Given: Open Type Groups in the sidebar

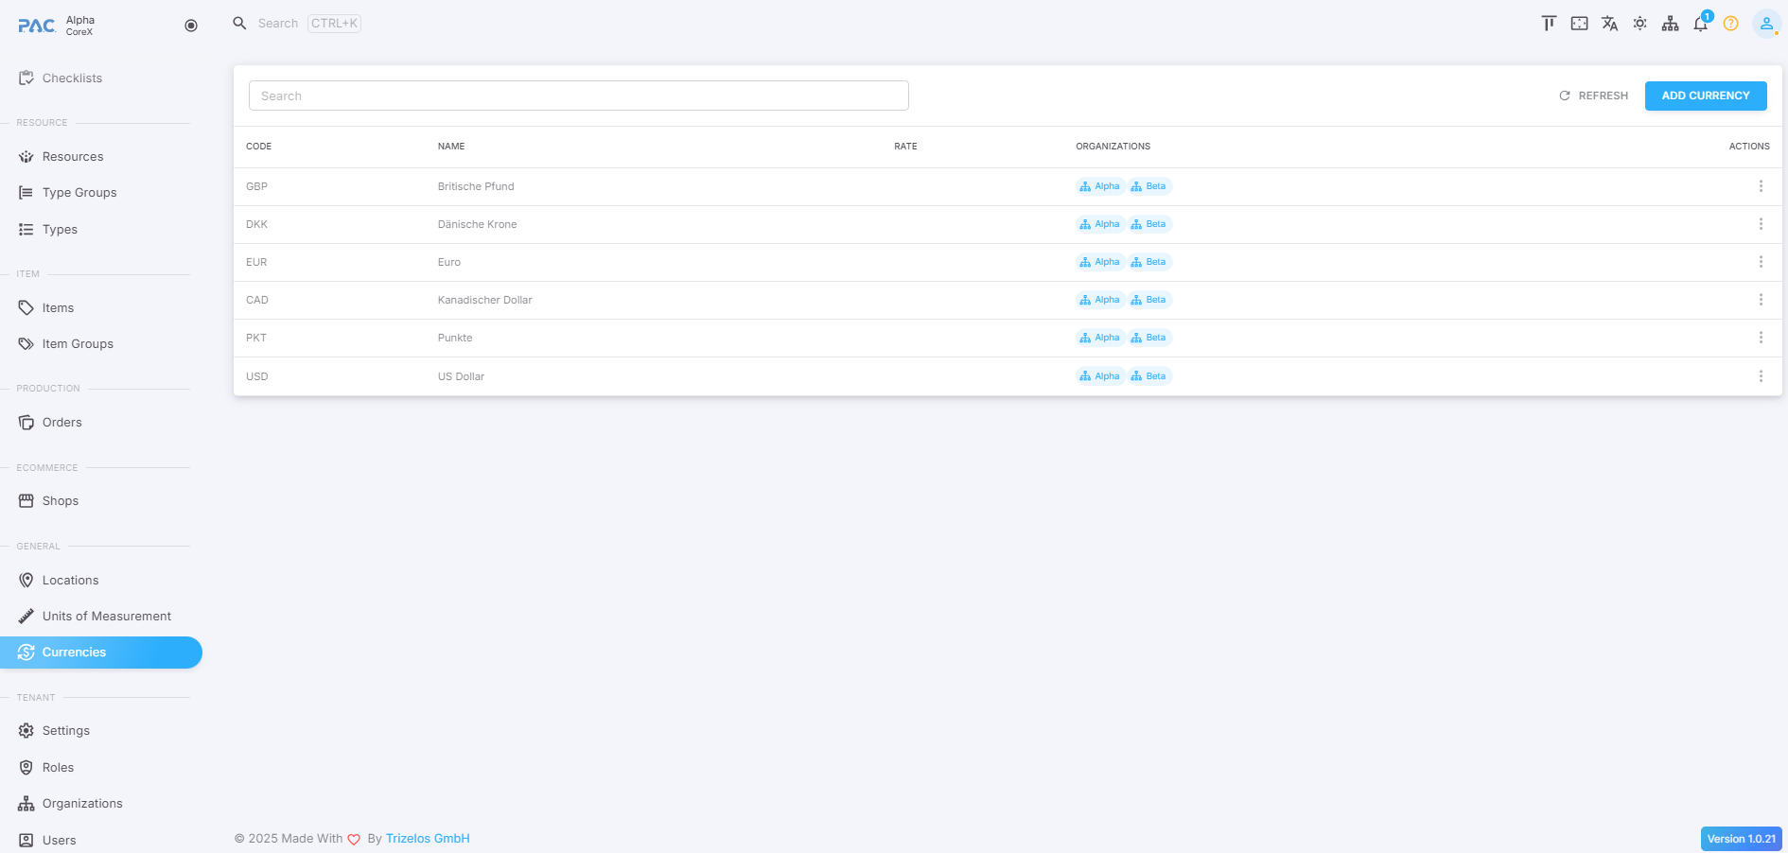Looking at the screenshot, I should pos(79,193).
